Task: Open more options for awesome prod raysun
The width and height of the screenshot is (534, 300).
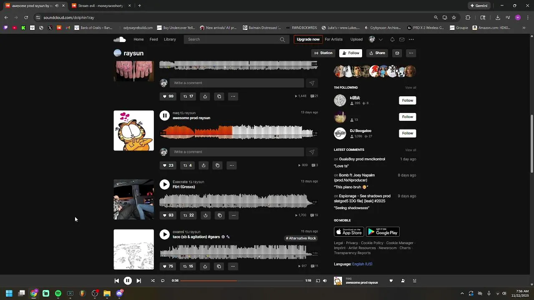Action: click(x=232, y=165)
